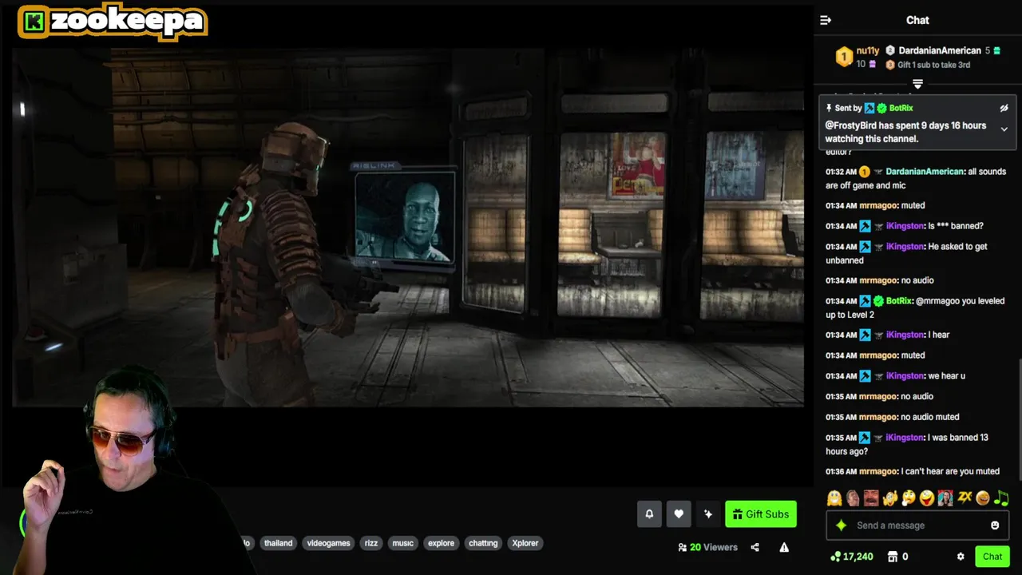
Task: Click the videogames tag
Action: point(328,543)
